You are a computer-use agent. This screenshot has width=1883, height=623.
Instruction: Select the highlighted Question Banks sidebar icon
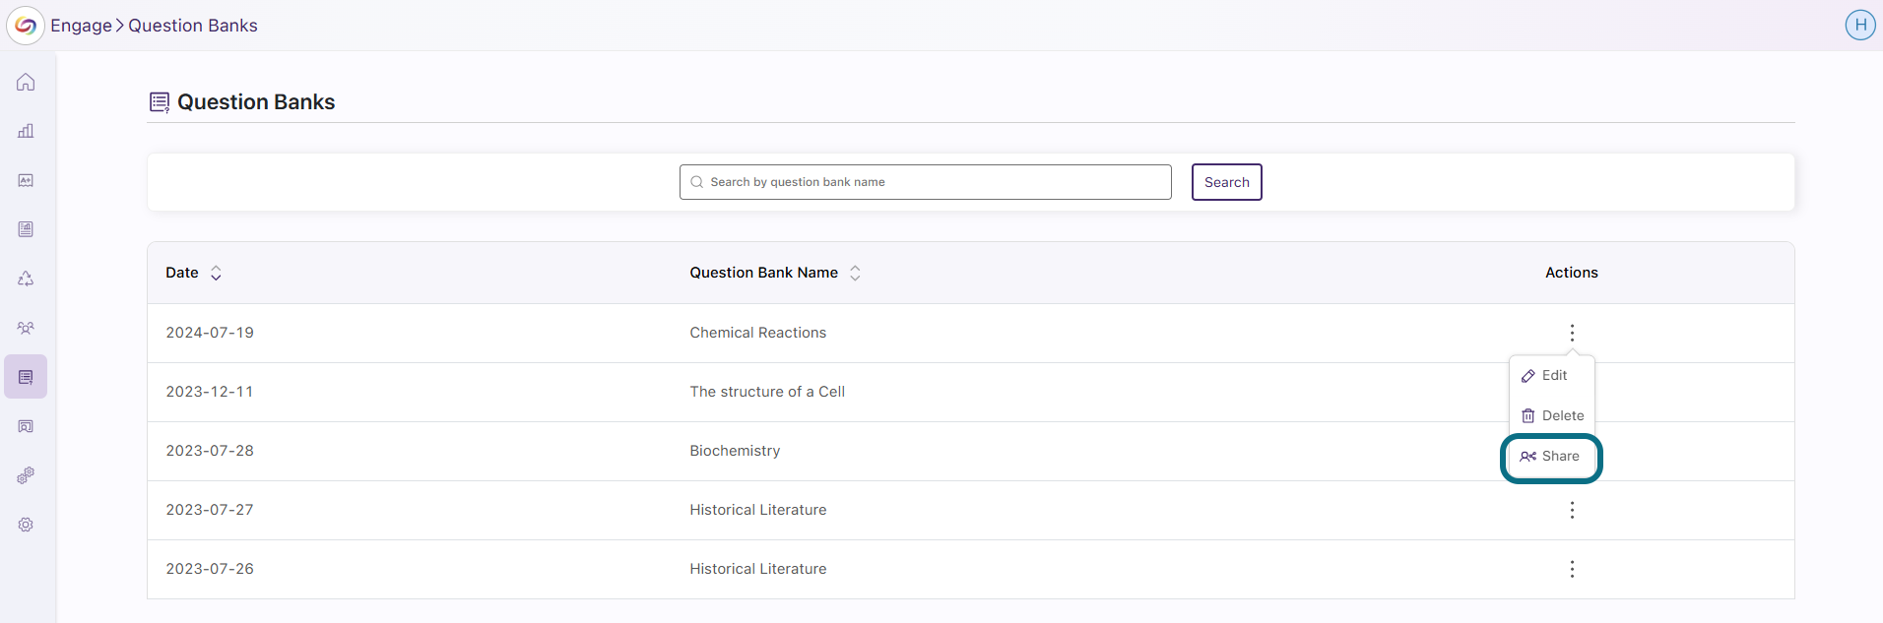pos(26,377)
